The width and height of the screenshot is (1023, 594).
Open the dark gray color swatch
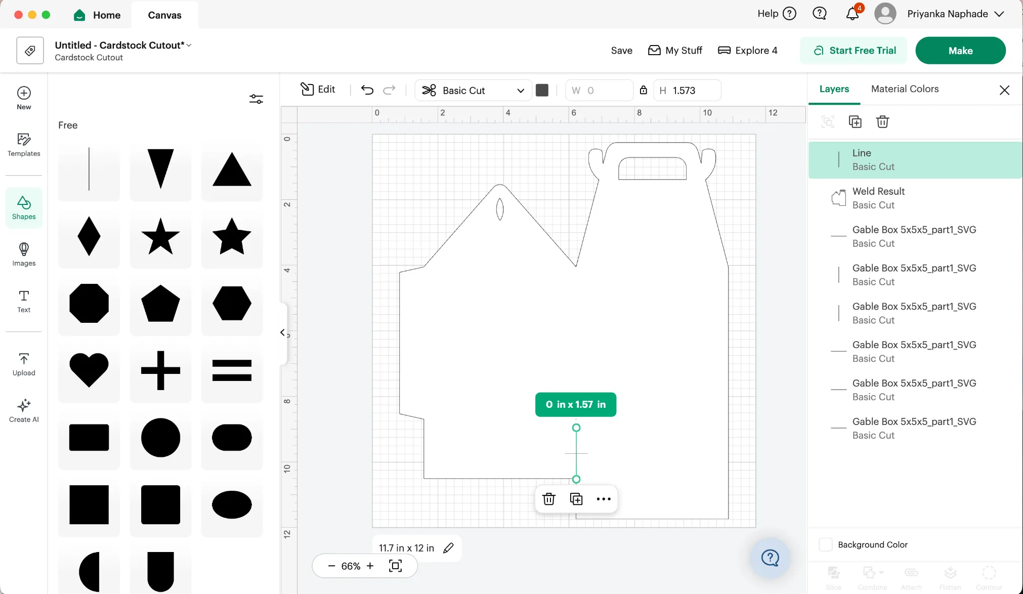(x=542, y=90)
